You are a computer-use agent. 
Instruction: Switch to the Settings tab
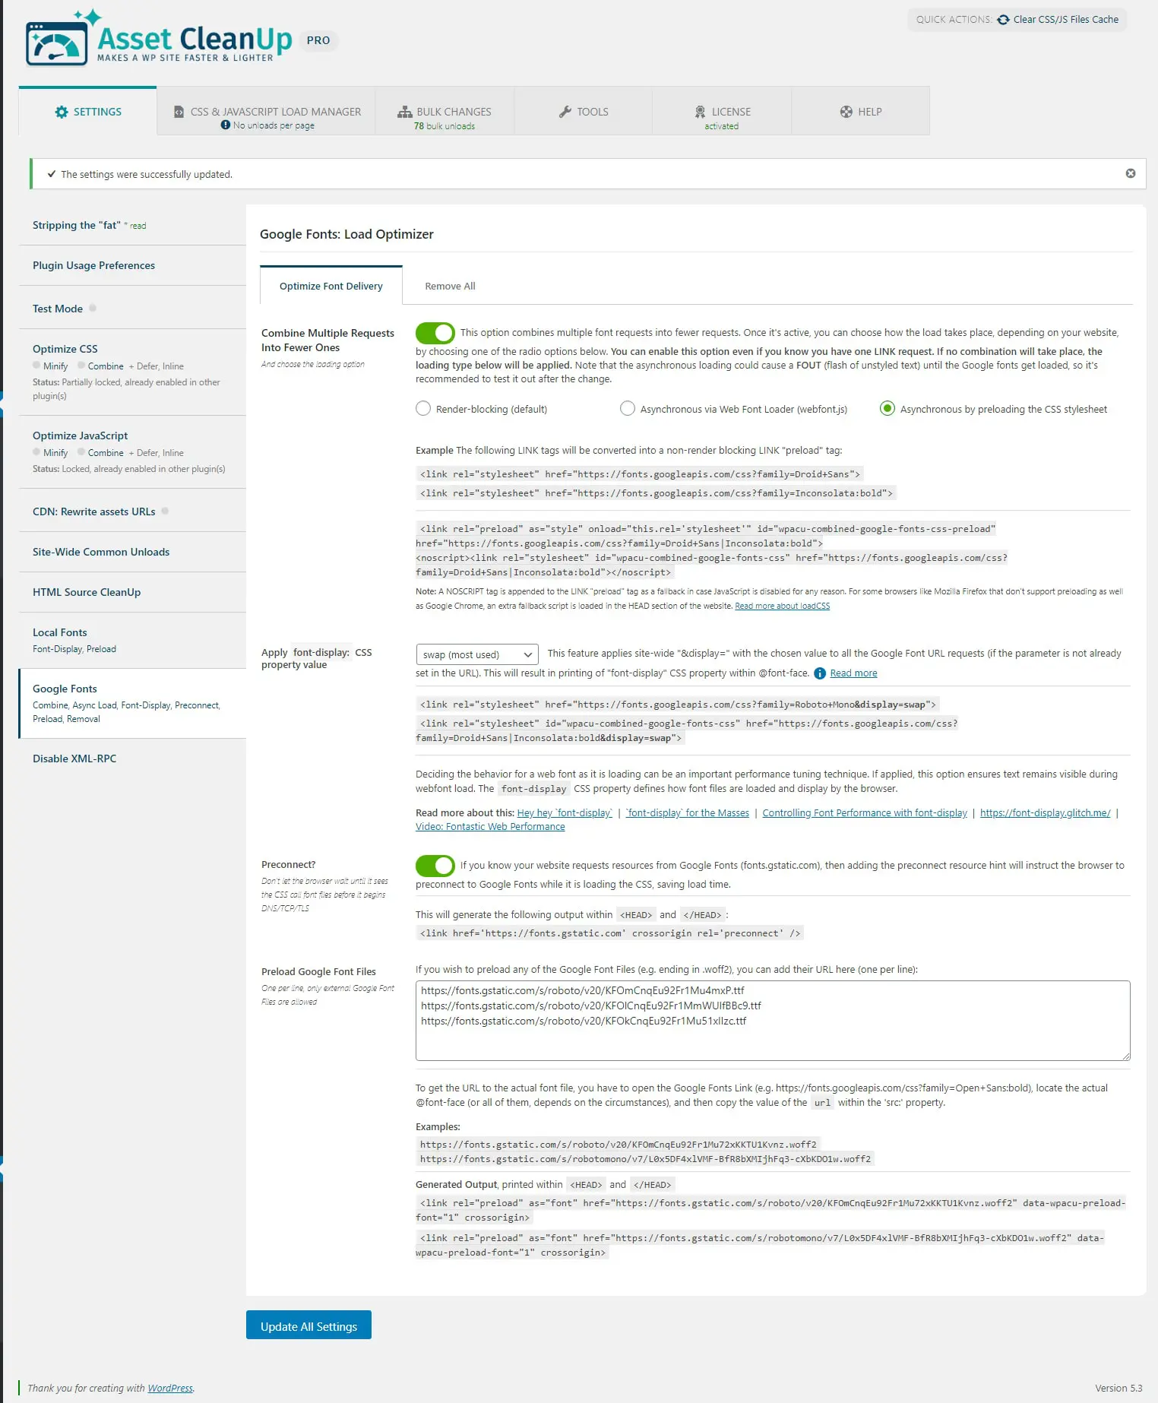click(x=88, y=112)
